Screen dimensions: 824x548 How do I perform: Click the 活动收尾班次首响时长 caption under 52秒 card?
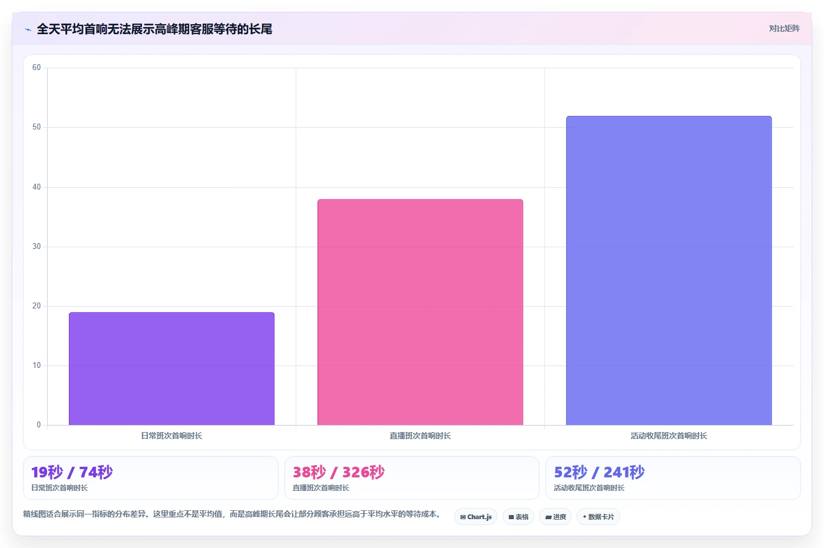(x=589, y=488)
